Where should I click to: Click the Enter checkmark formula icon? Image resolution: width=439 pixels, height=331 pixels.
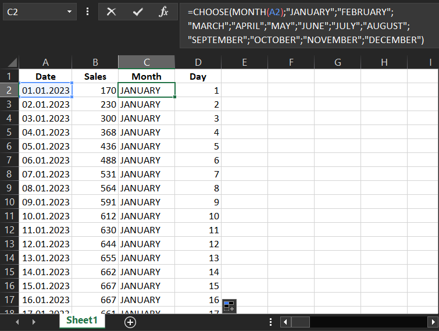[138, 12]
